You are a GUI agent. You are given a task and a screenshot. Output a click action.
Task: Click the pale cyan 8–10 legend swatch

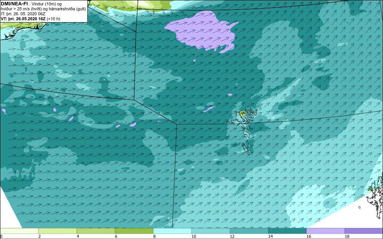(x=172, y=231)
